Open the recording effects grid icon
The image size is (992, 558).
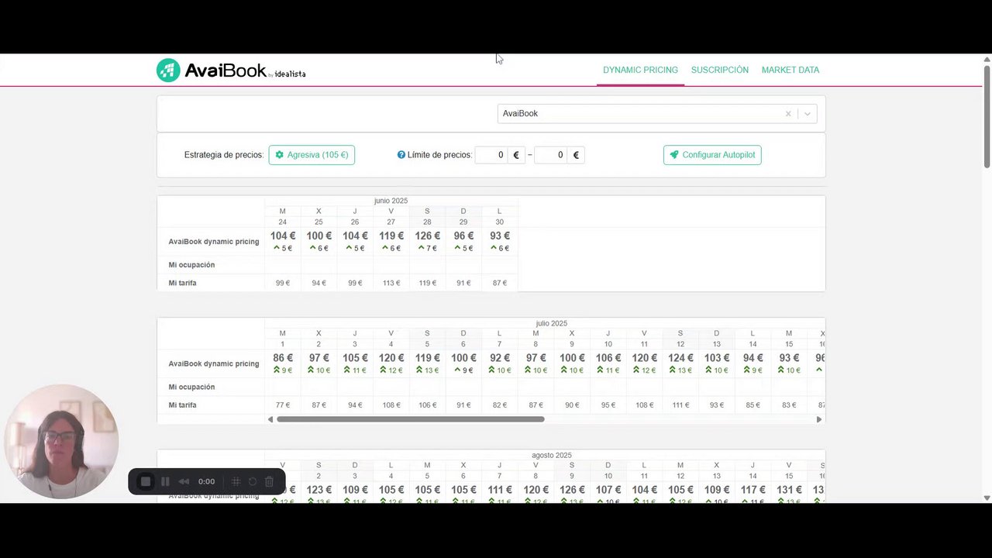coord(236,481)
